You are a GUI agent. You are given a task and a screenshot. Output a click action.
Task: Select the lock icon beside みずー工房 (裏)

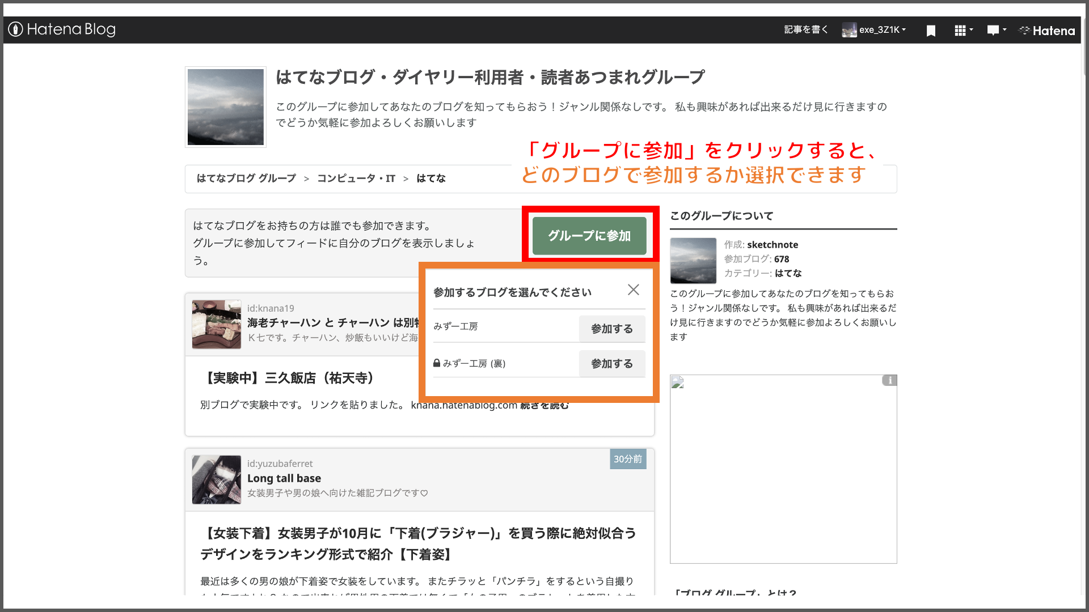pos(437,363)
